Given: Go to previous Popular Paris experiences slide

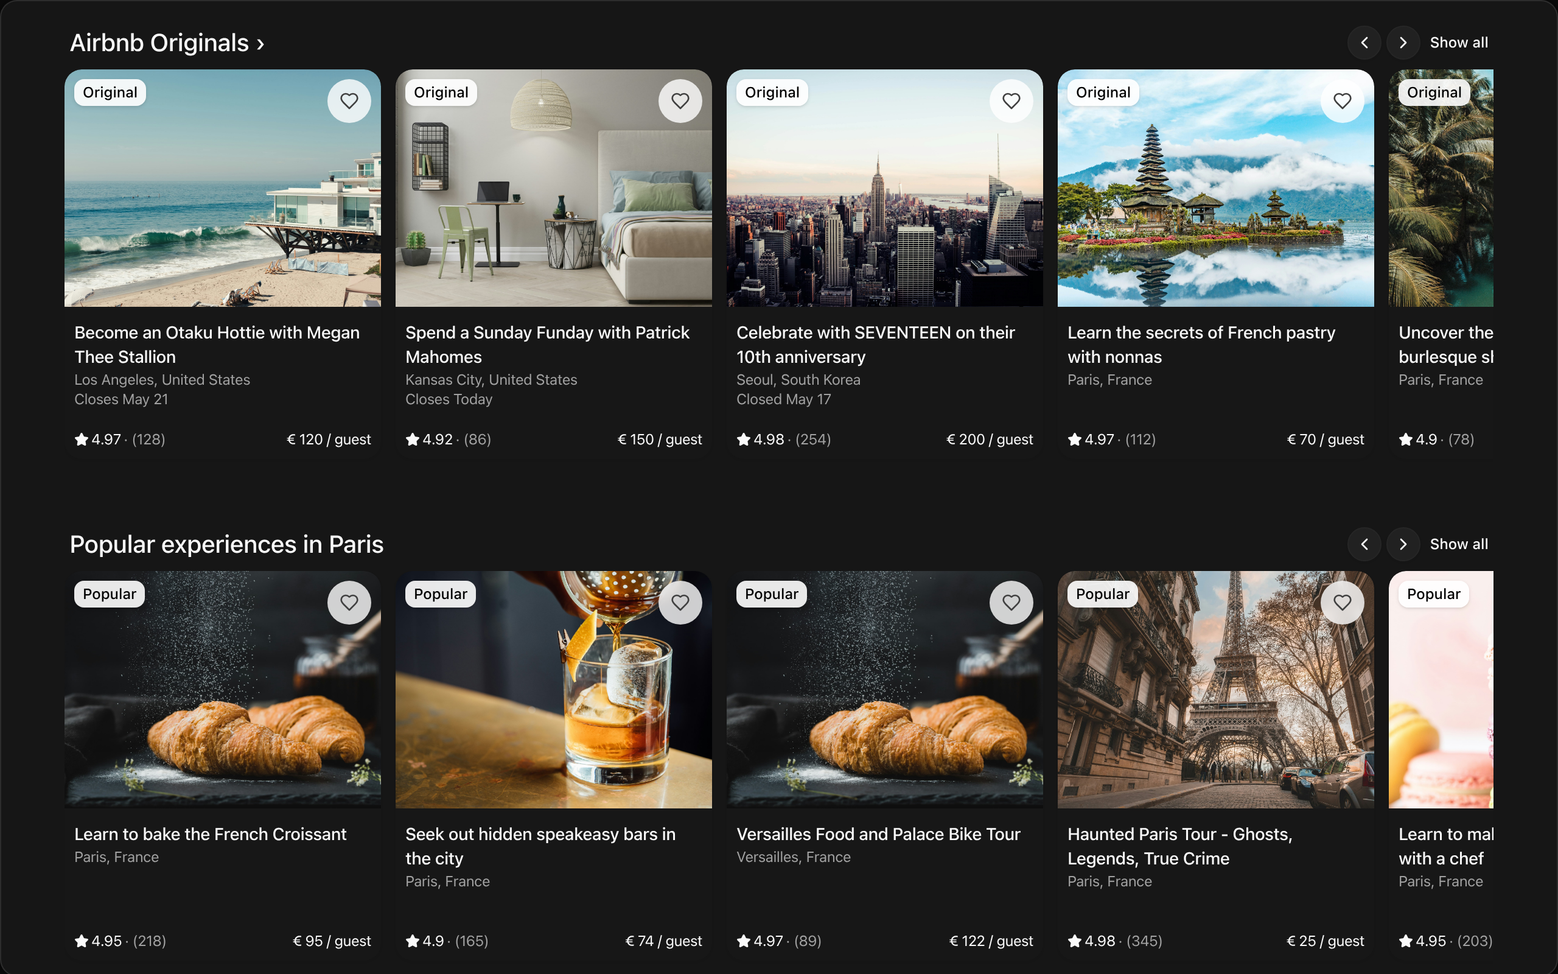Looking at the screenshot, I should click(1364, 544).
